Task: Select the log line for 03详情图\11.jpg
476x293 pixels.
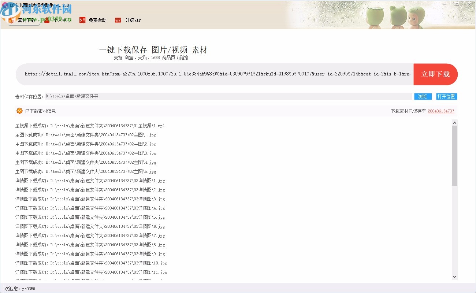Action: (91, 272)
